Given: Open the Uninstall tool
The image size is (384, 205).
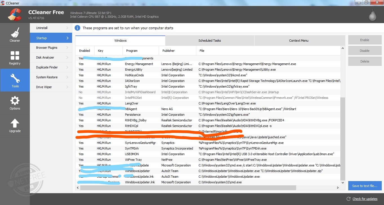Looking at the screenshot, I should 51,28.
